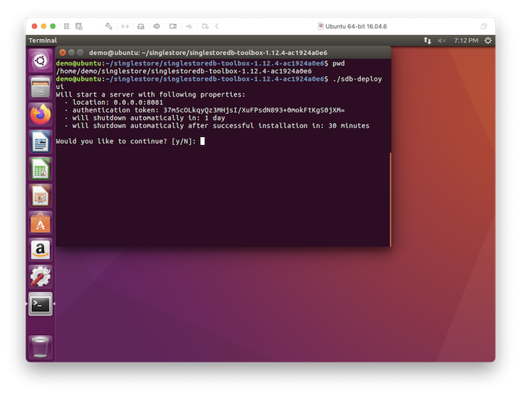This screenshot has width=521, height=396.
Task: Open VM settings wrench icon
Action: [x=109, y=26]
